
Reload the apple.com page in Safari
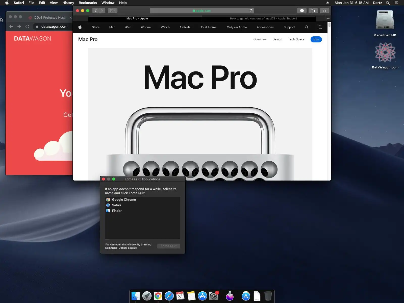click(x=251, y=11)
